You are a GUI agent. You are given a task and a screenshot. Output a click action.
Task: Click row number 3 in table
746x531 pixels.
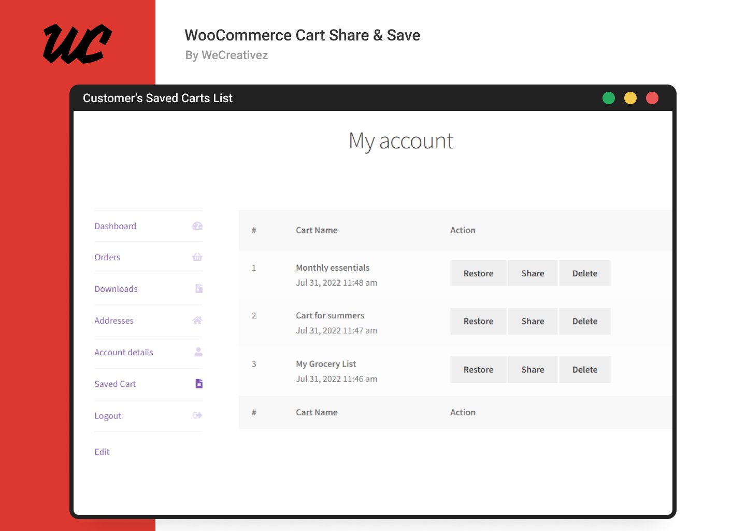point(254,364)
